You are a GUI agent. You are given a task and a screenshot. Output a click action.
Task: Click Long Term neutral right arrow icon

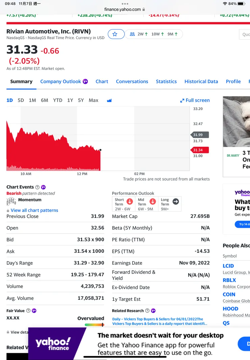pyautogui.click(x=176, y=201)
